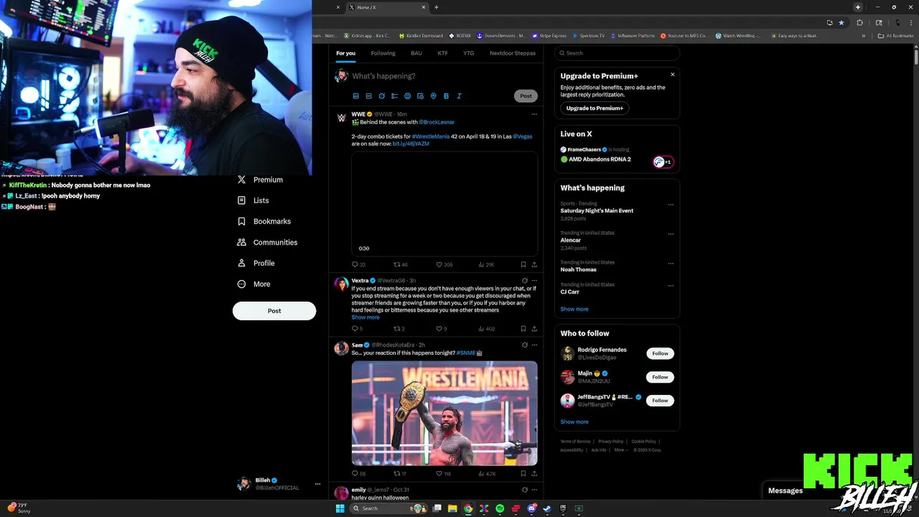Switch to the BAU tab
The width and height of the screenshot is (919, 517).
click(416, 53)
